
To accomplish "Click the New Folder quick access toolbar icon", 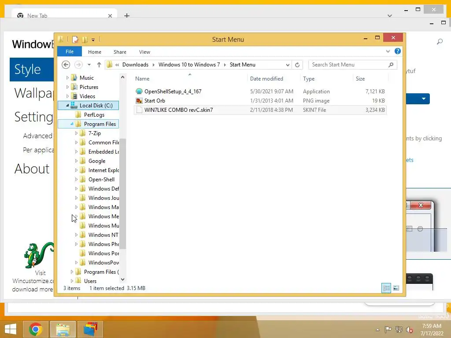I will point(85,39).
